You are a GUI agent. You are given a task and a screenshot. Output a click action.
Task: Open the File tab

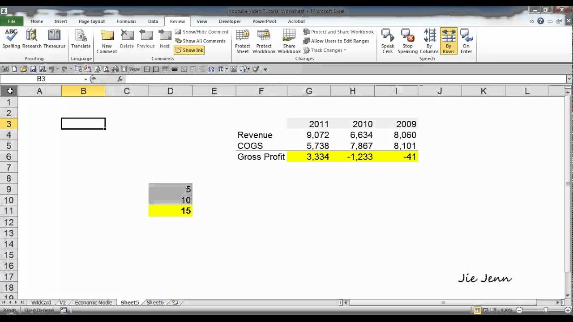pos(12,21)
